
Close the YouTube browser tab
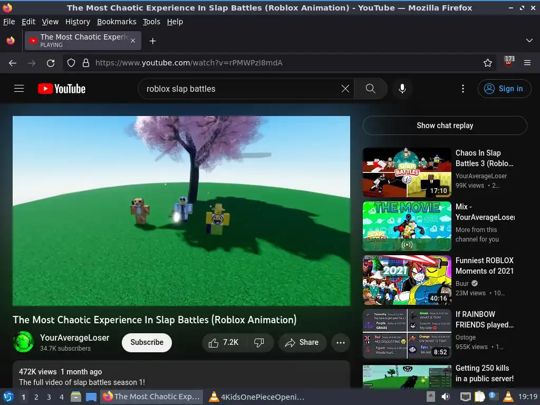(133, 41)
